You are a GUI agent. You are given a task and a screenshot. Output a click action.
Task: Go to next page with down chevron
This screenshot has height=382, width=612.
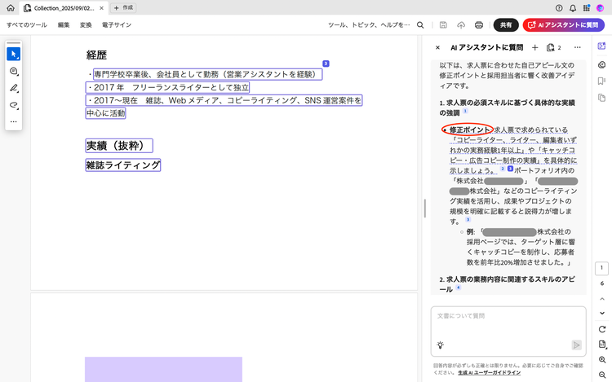601,313
